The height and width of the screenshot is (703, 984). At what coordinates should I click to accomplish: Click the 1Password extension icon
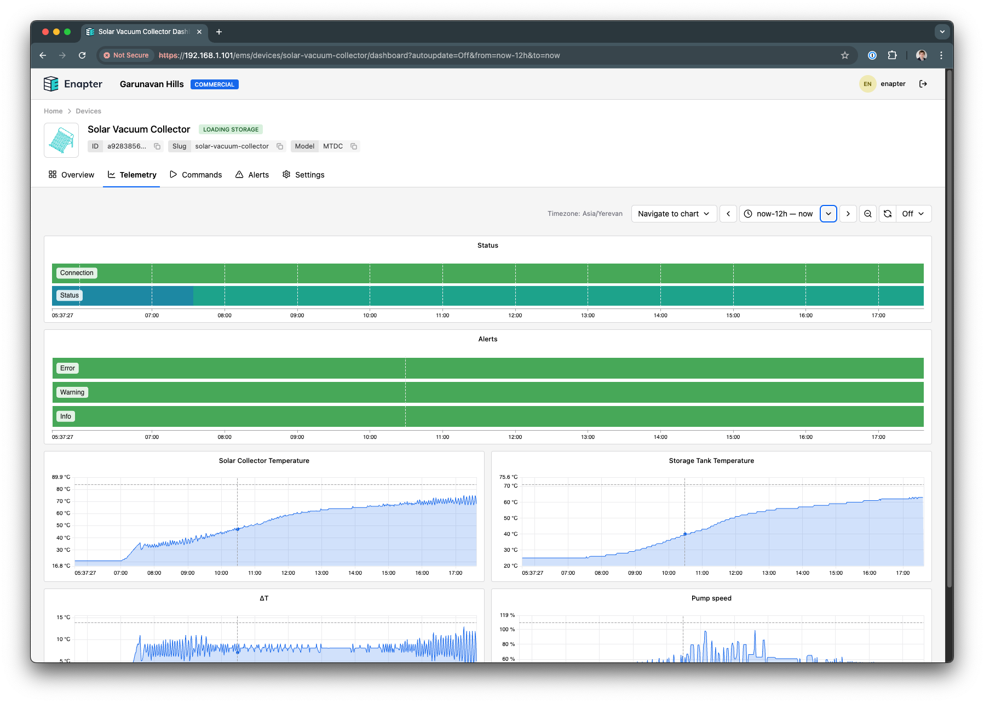pyautogui.click(x=872, y=55)
